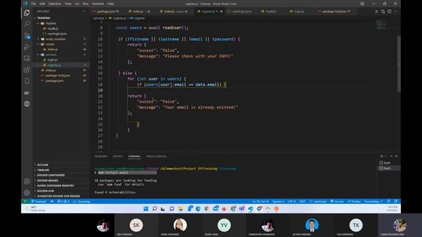Open the View menu

click(x=68, y=4)
